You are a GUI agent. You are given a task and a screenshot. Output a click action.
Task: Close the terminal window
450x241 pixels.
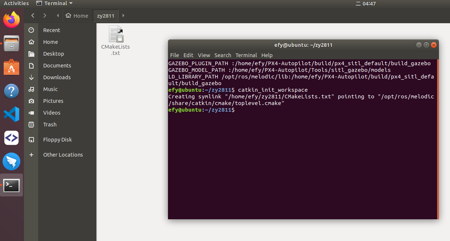pyautogui.click(x=433, y=45)
